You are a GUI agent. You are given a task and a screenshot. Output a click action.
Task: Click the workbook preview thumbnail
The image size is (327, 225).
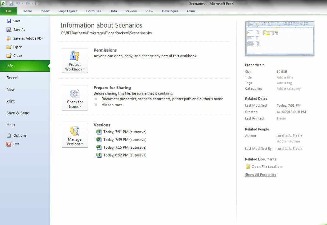pyautogui.click(x=280, y=39)
